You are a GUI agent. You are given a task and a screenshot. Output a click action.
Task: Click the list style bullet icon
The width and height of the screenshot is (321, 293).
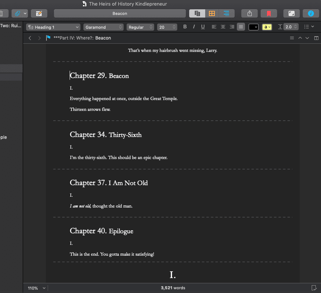(x=306, y=27)
